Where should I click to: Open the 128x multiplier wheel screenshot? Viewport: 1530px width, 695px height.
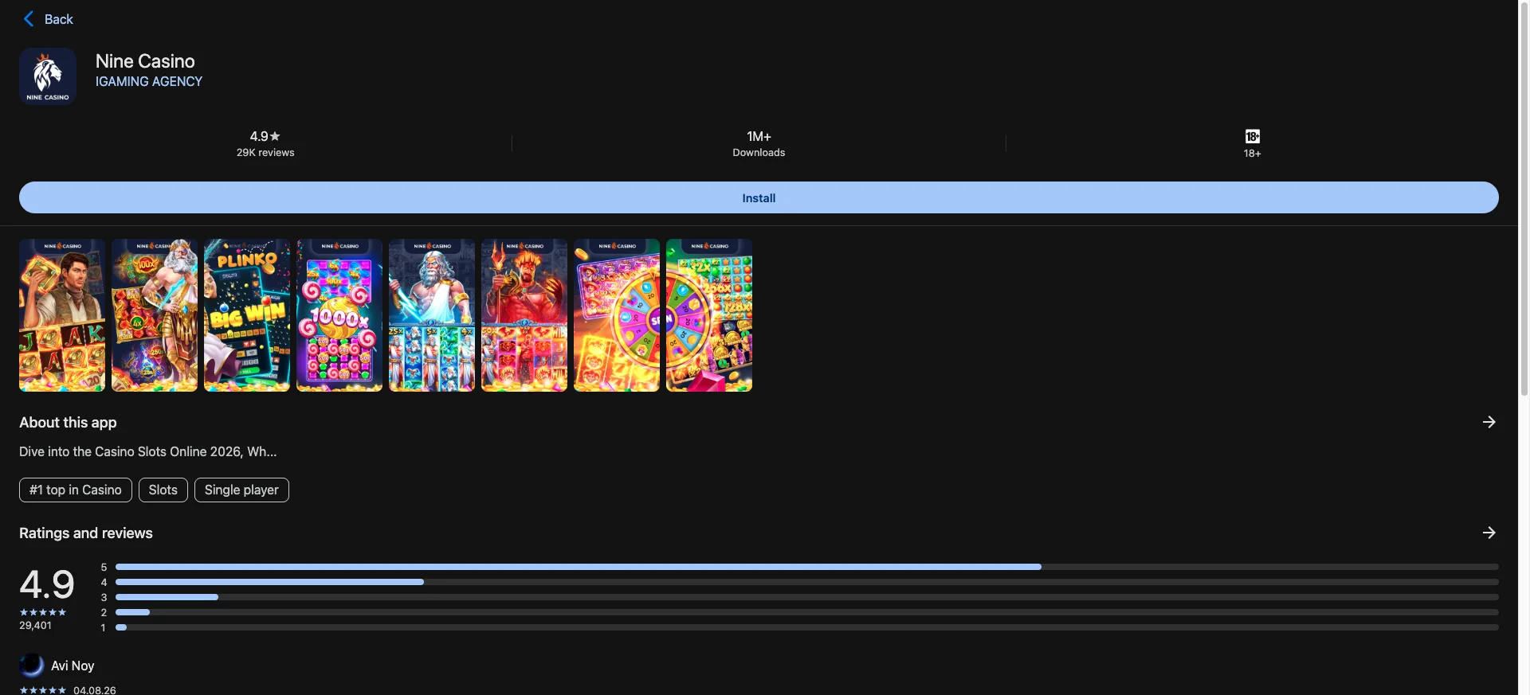709,315
